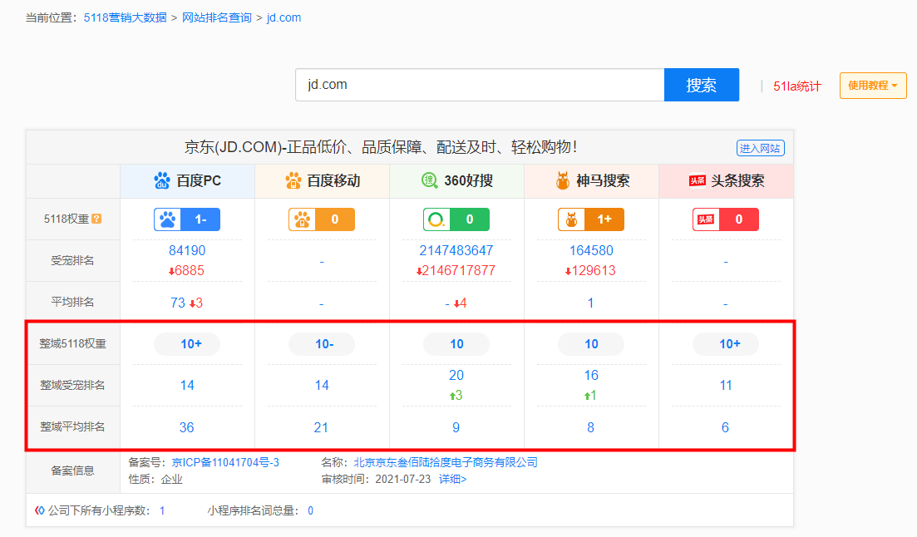Click the Toutiao weight badge 0
The image size is (917, 537).
coord(726,219)
